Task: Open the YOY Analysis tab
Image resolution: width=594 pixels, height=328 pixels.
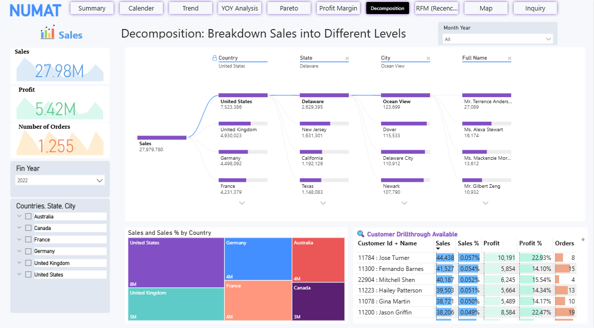Action: [240, 8]
